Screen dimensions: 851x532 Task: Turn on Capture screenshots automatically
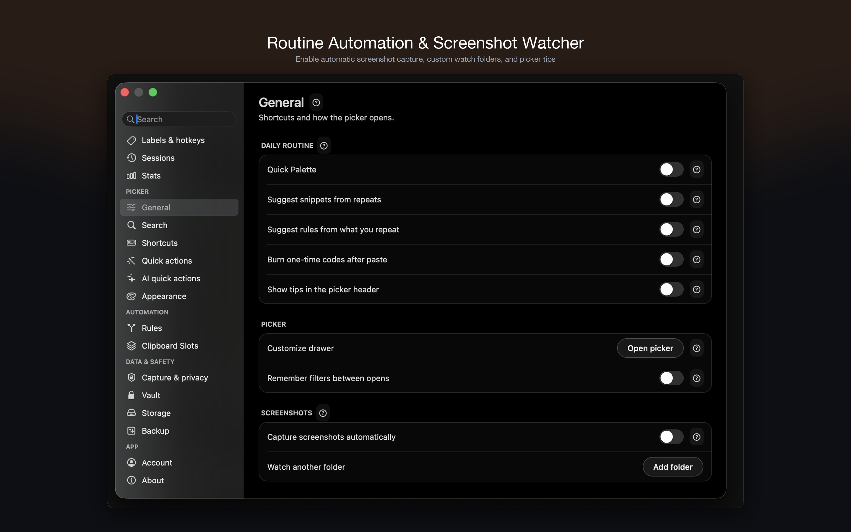coord(671,437)
